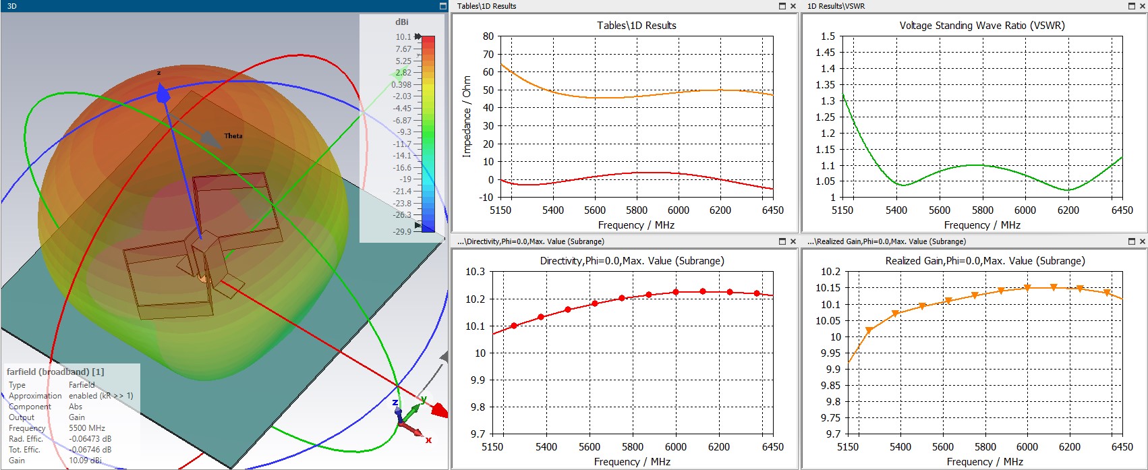This screenshot has height=470, width=1148.
Task: Click the 'enabled (kR >> 1)' approximation value
Action: pos(101,396)
